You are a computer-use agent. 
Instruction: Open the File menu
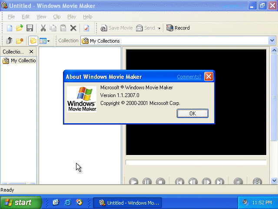pos(11,17)
